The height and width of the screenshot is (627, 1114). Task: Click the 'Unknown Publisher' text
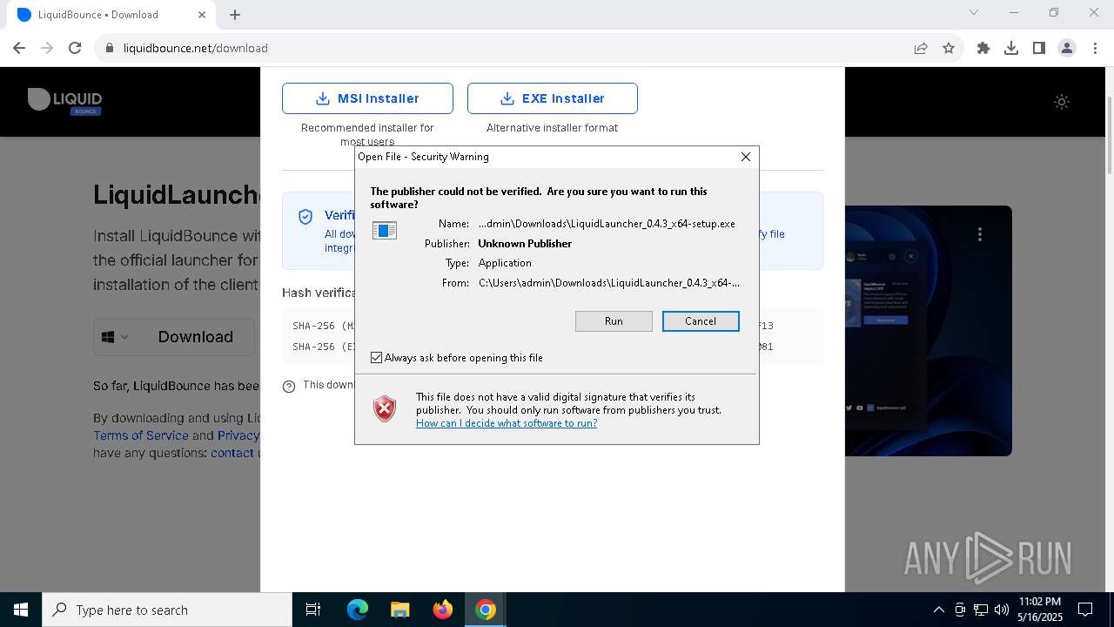click(x=525, y=244)
